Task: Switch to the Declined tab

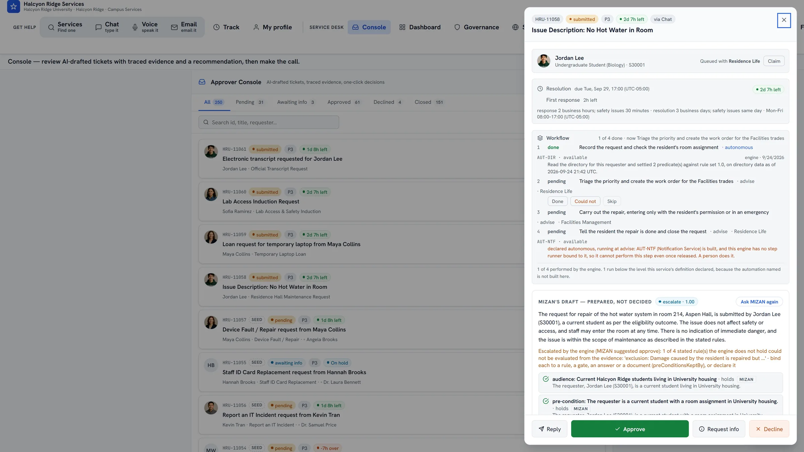Action: (388, 102)
